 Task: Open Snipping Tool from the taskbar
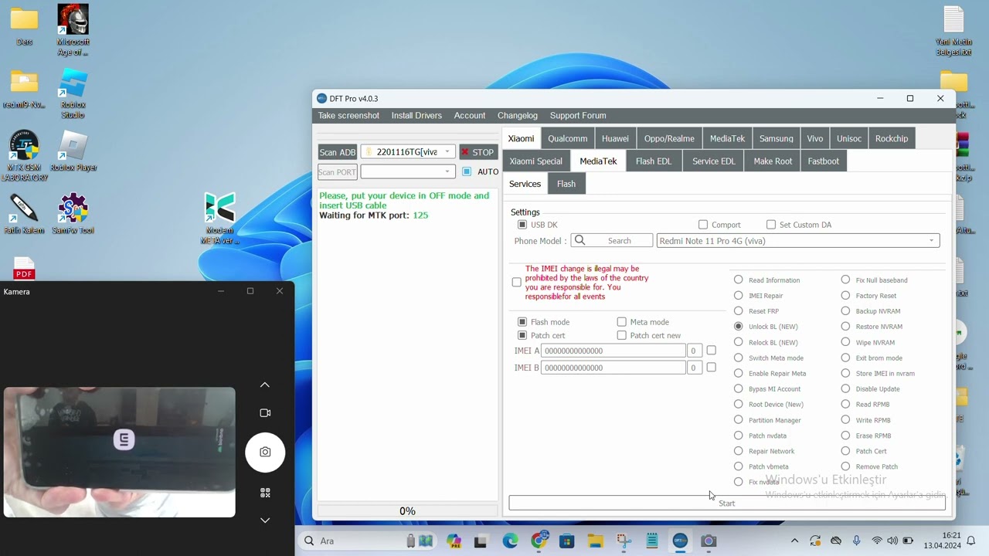pyautogui.click(x=624, y=541)
